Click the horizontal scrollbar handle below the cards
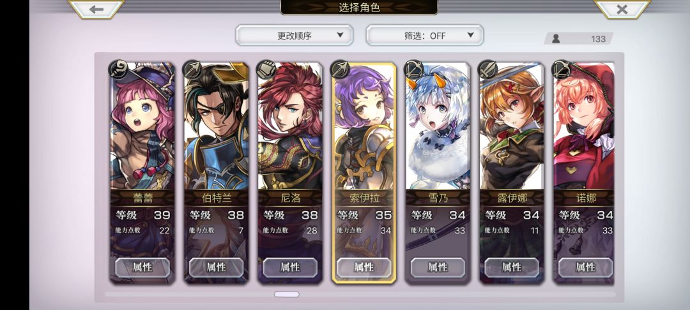Image resolution: width=690 pixels, height=310 pixels. tap(286, 294)
